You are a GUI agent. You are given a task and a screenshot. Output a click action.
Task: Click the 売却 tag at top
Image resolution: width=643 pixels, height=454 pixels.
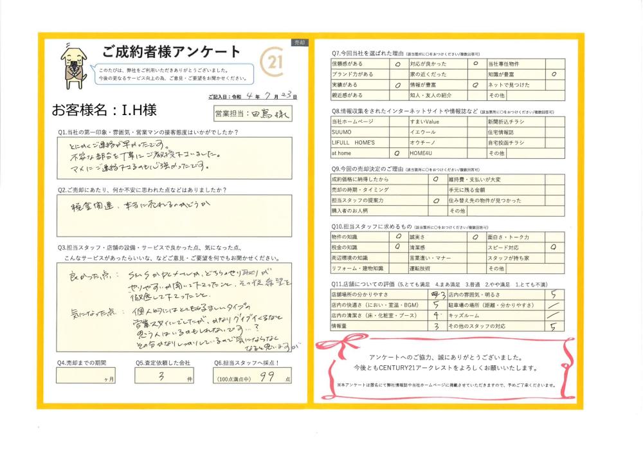pos(299,42)
